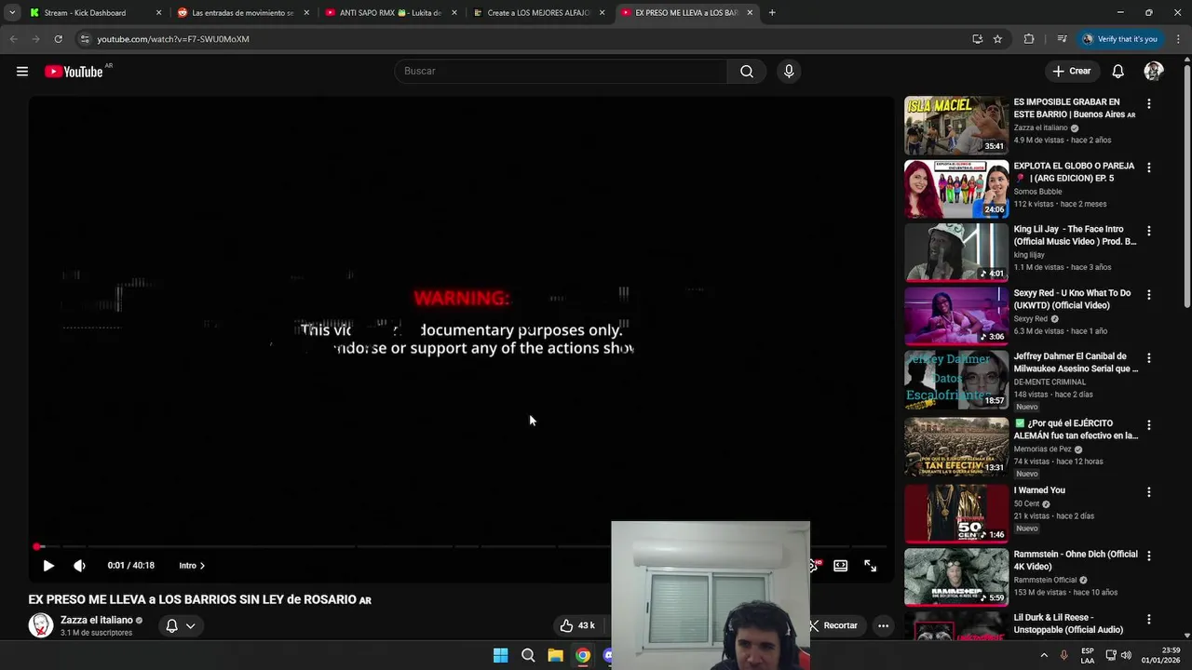Viewport: 1192px width, 670px height.
Task: Expand the Intro chapter chevron
Action: coord(202,566)
